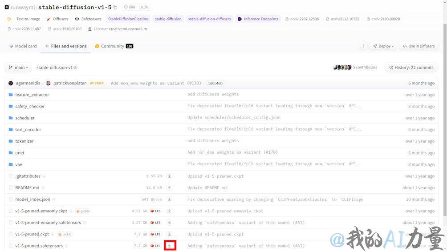Viewport: 447px width, 251px height.
Task: Click pickle badge on v1-5-pruned.ckpt
Action: point(65,235)
